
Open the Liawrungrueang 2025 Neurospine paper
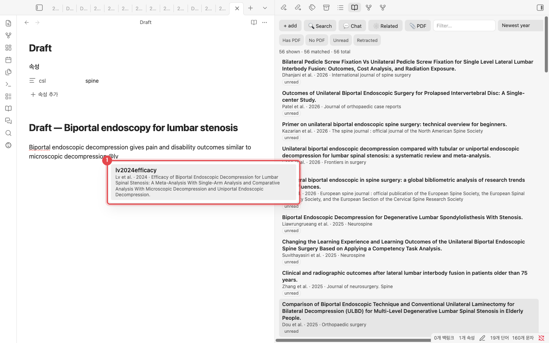coord(409,224)
